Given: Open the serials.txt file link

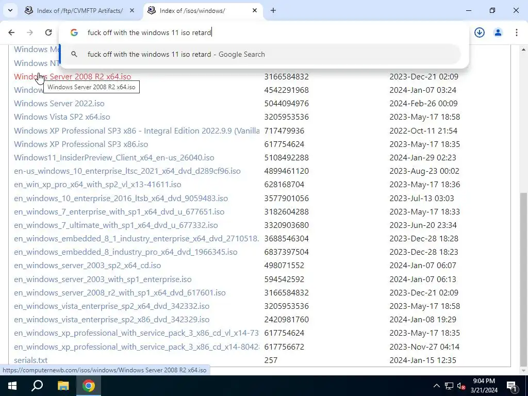Looking at the screenshot, I should coord(30,360).
